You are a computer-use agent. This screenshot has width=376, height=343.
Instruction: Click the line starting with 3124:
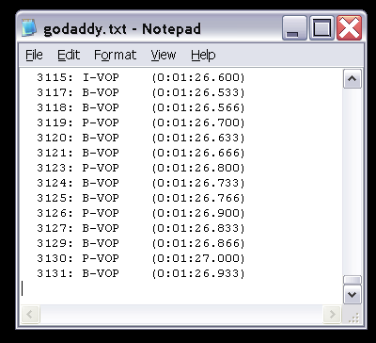(140, 183)
